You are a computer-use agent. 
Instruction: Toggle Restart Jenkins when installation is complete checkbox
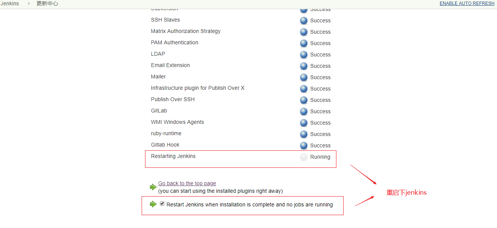162,204
